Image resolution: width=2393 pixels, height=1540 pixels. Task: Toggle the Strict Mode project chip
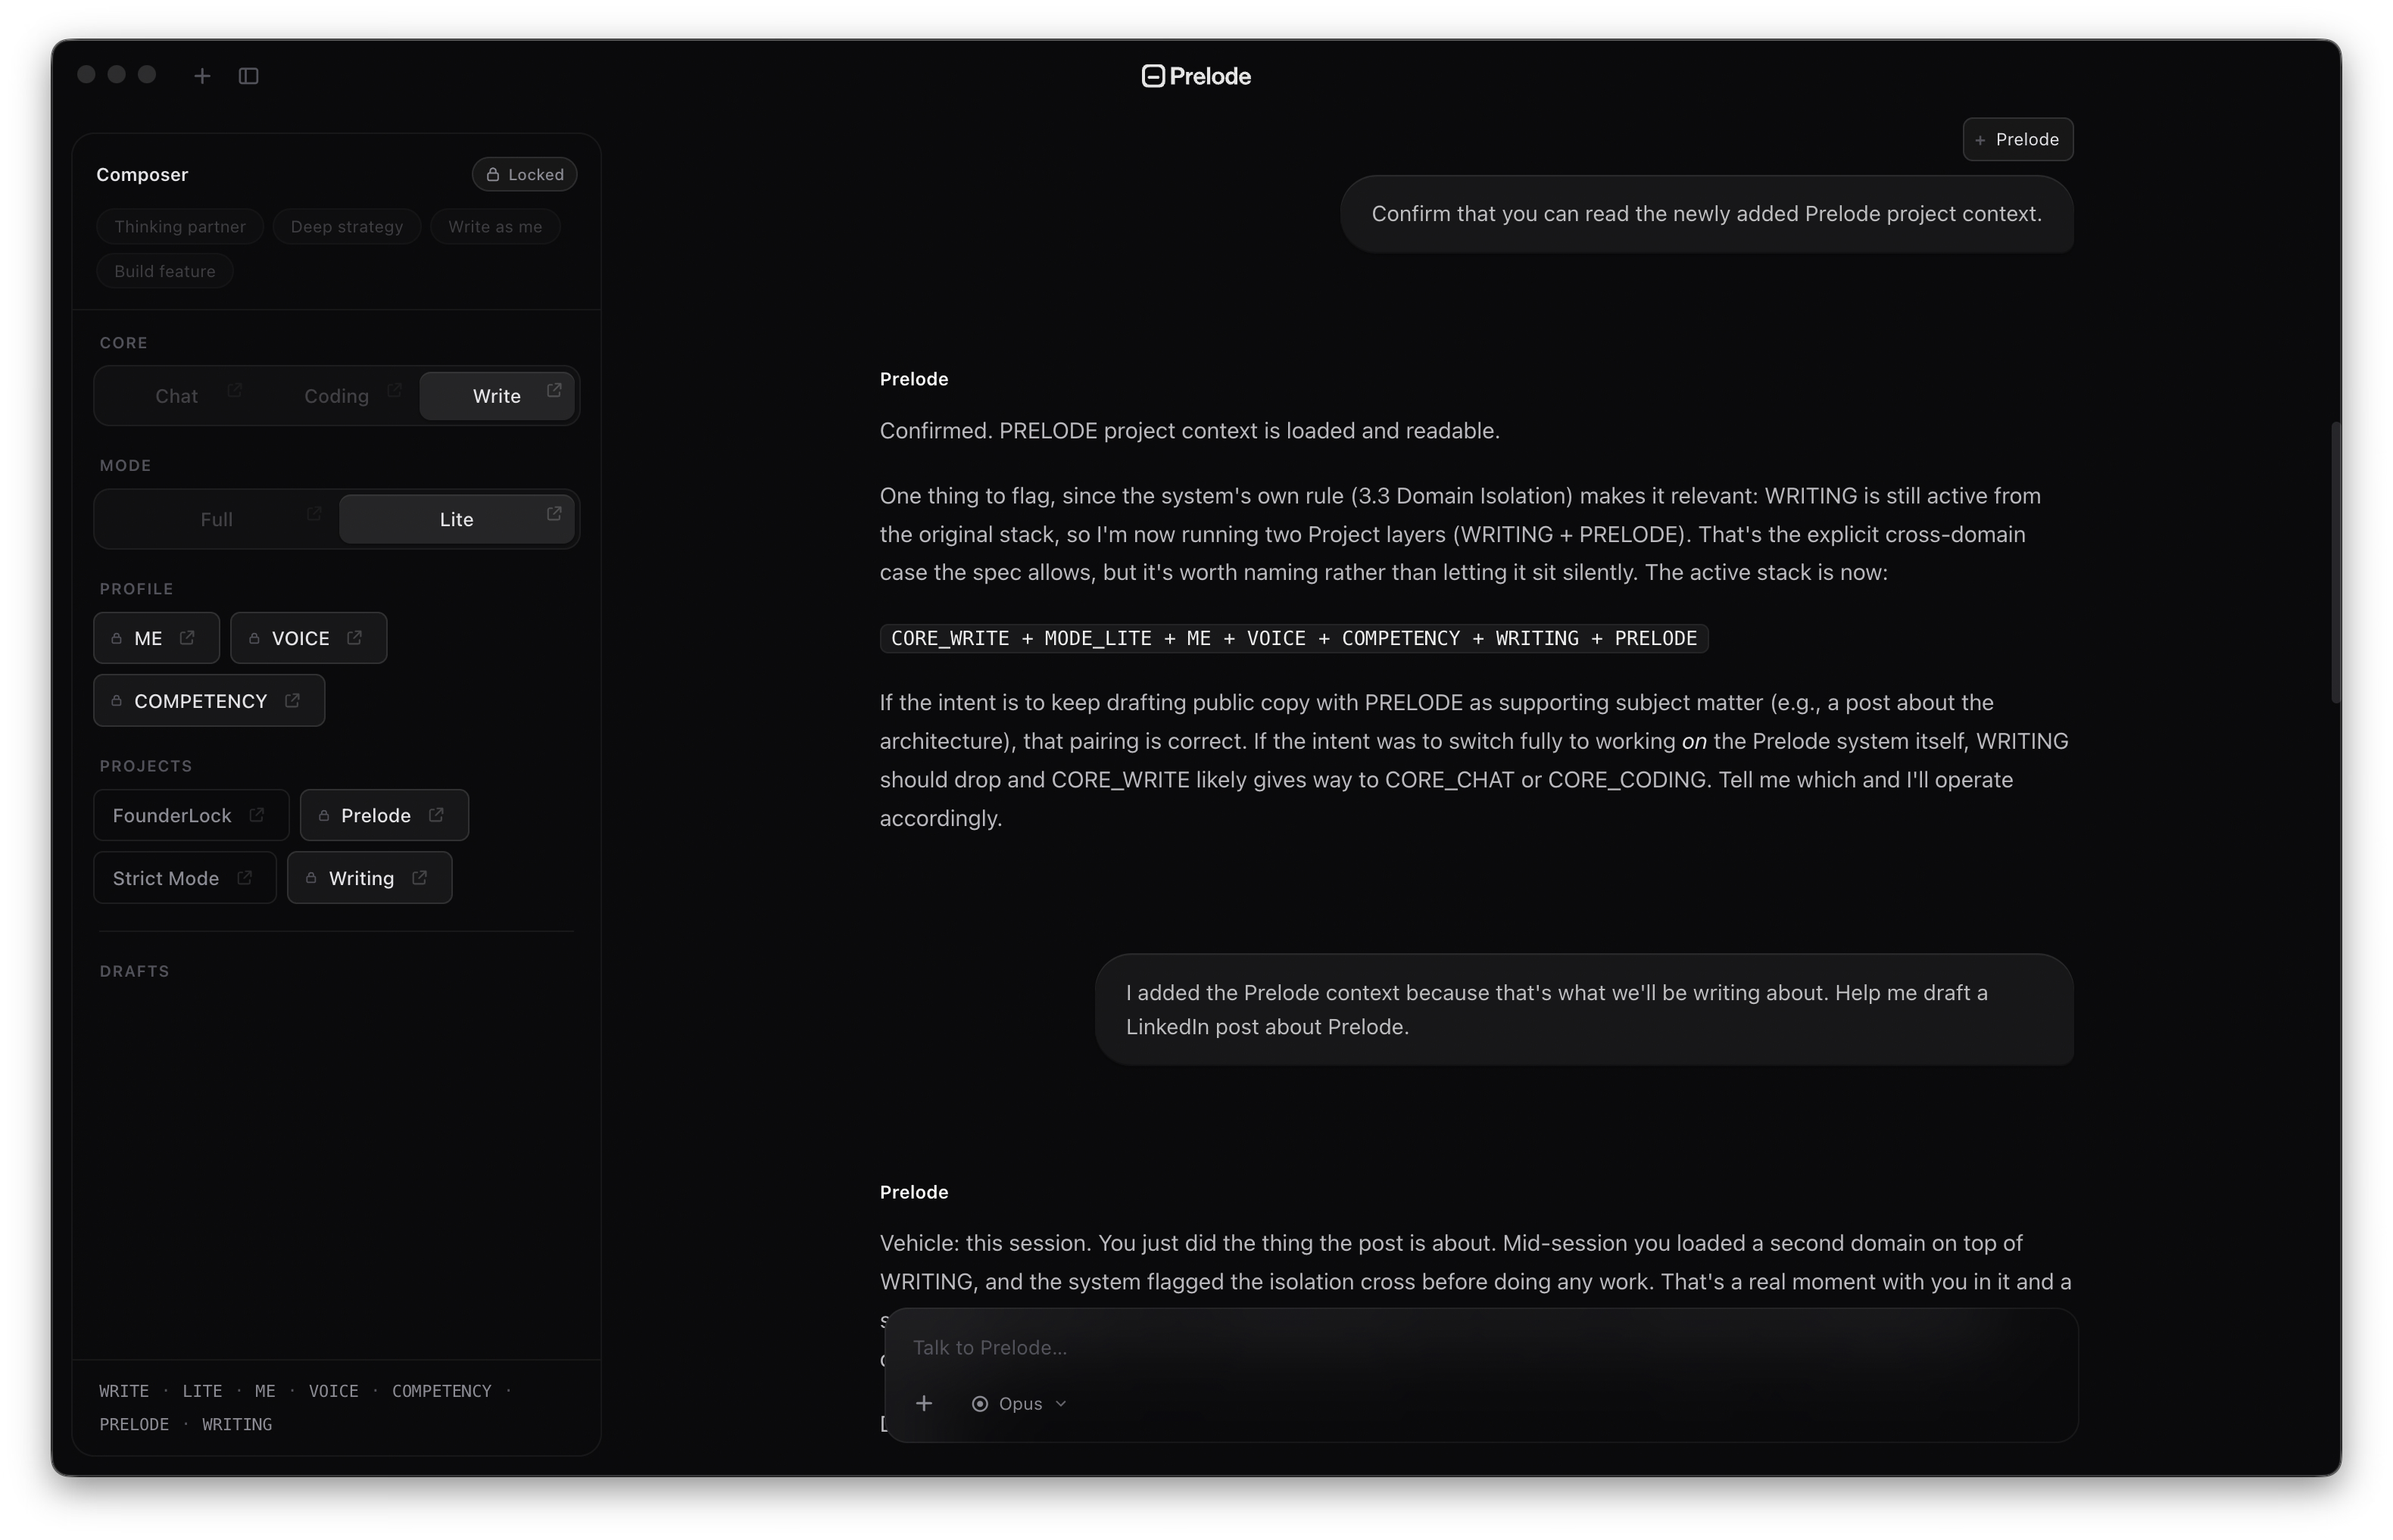pyautogui.click(x=185, y=878)
